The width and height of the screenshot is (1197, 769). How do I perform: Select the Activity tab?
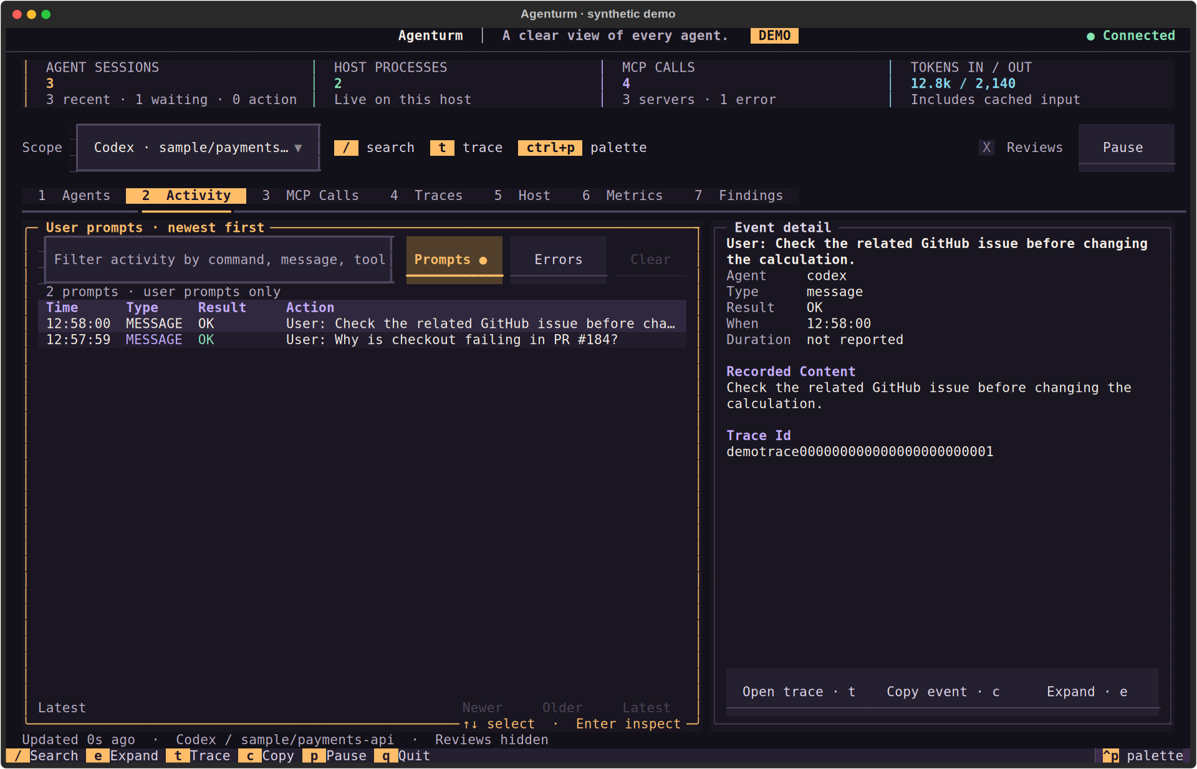(x=186, y=196)
